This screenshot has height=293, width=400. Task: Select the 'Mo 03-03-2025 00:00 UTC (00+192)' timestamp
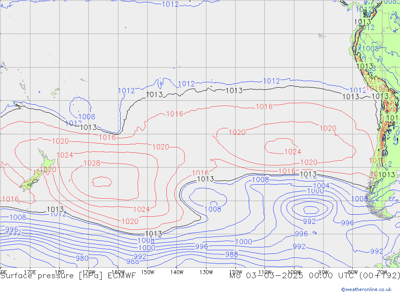tap(314, 276)
